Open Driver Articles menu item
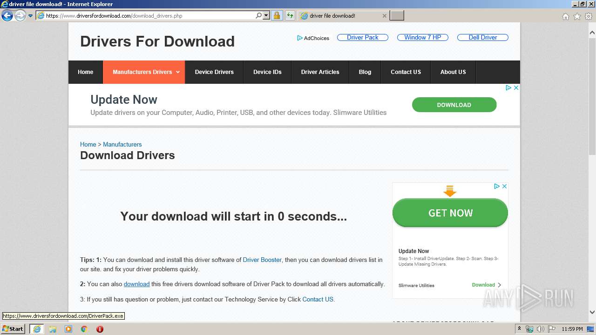The image size is (596, 335). [x=320, y=72]
